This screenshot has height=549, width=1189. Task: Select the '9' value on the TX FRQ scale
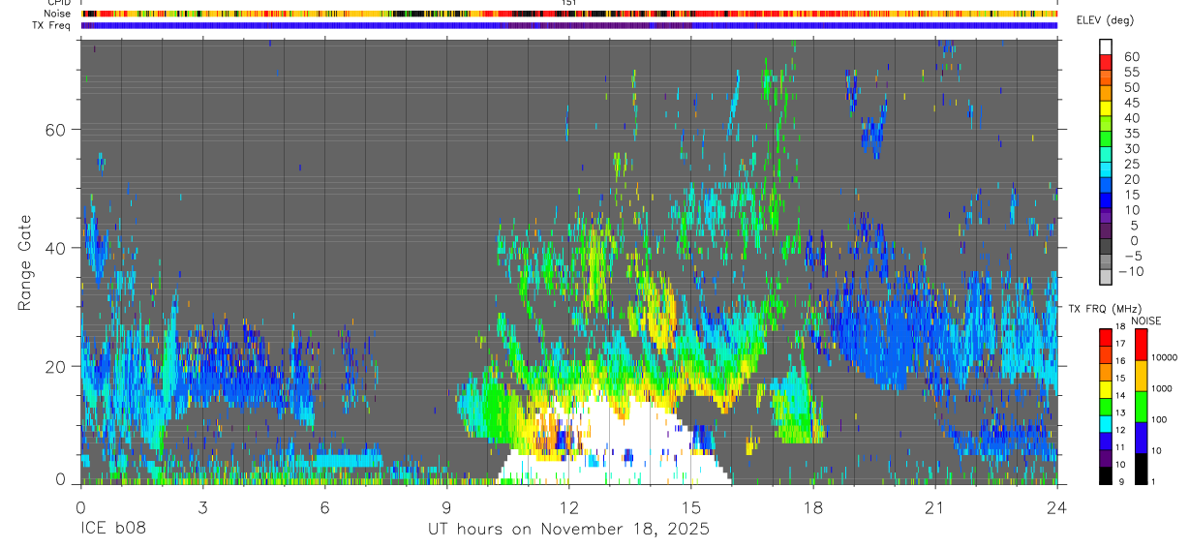coord(1121,481)
